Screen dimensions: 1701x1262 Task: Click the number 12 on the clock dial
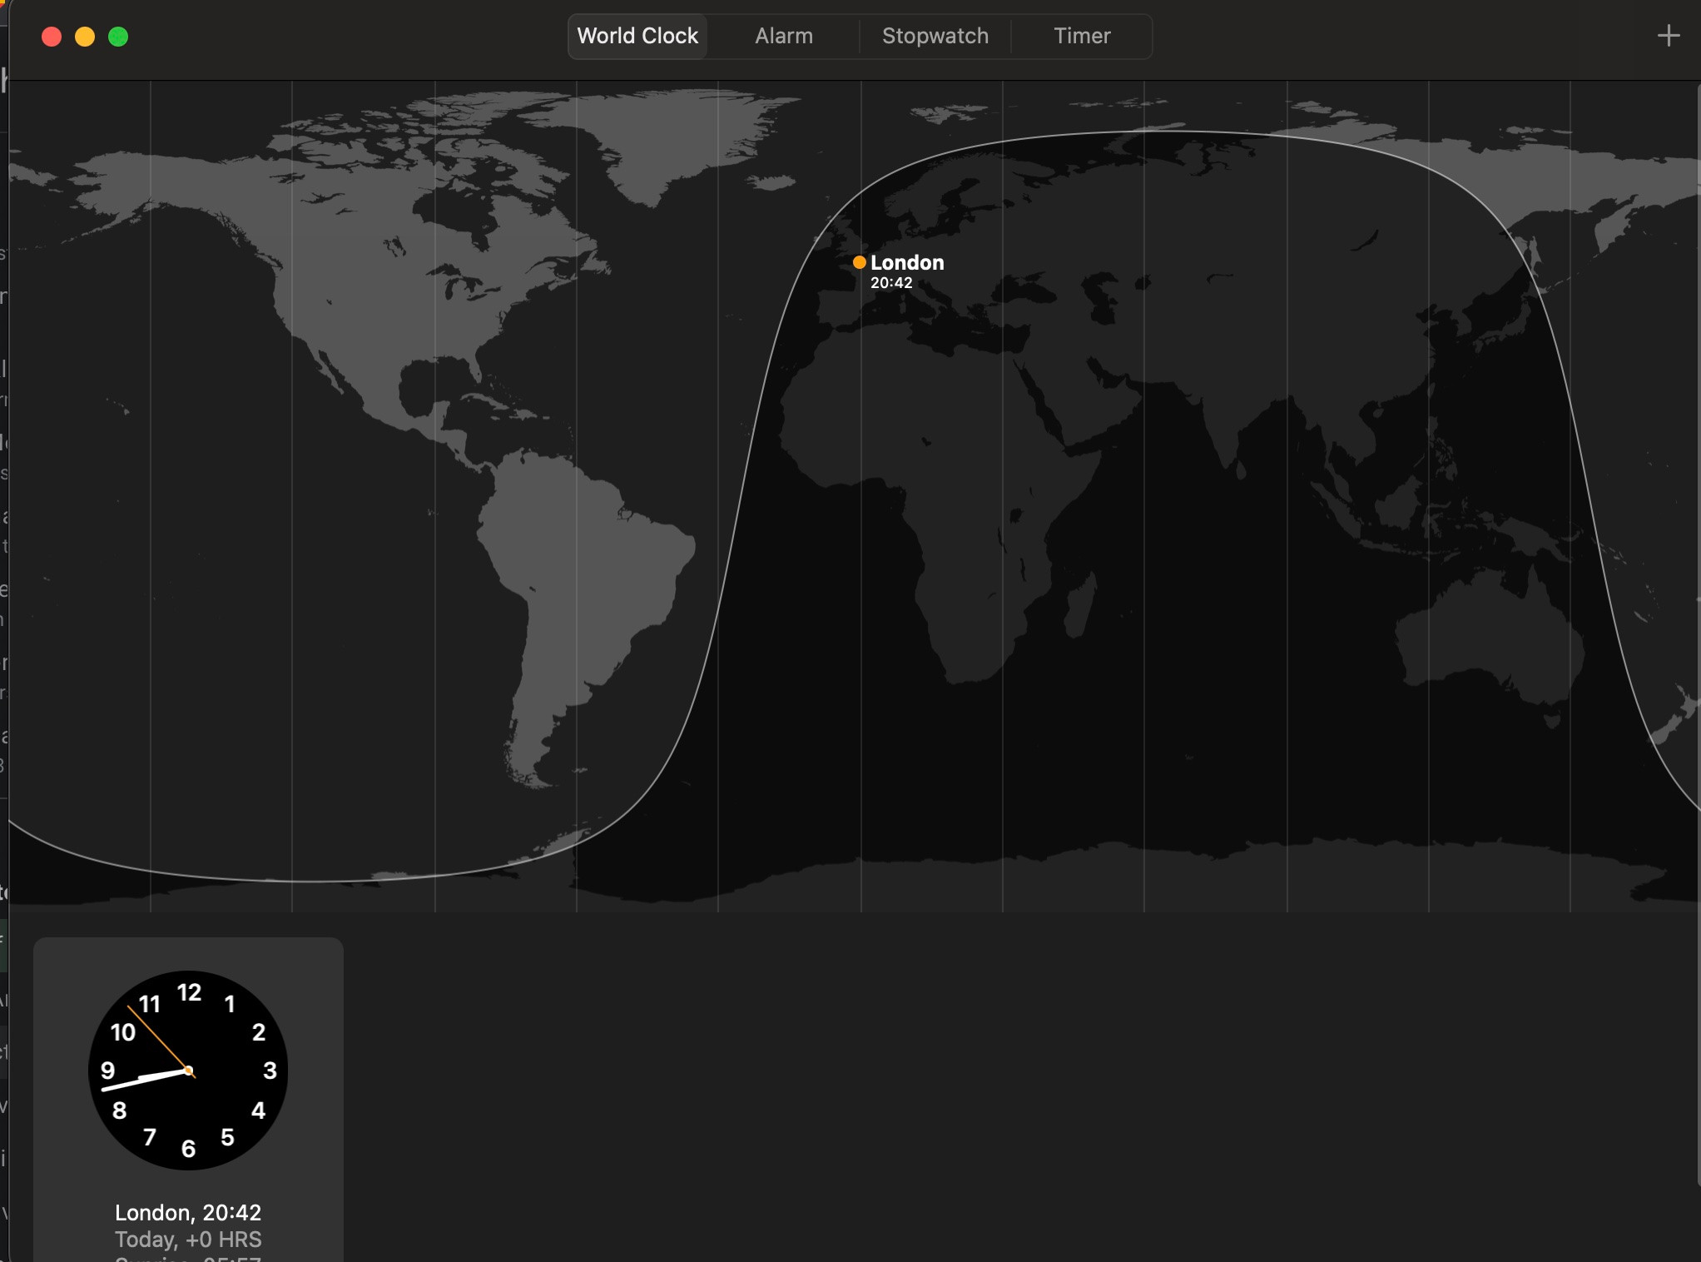coord(189,992)
